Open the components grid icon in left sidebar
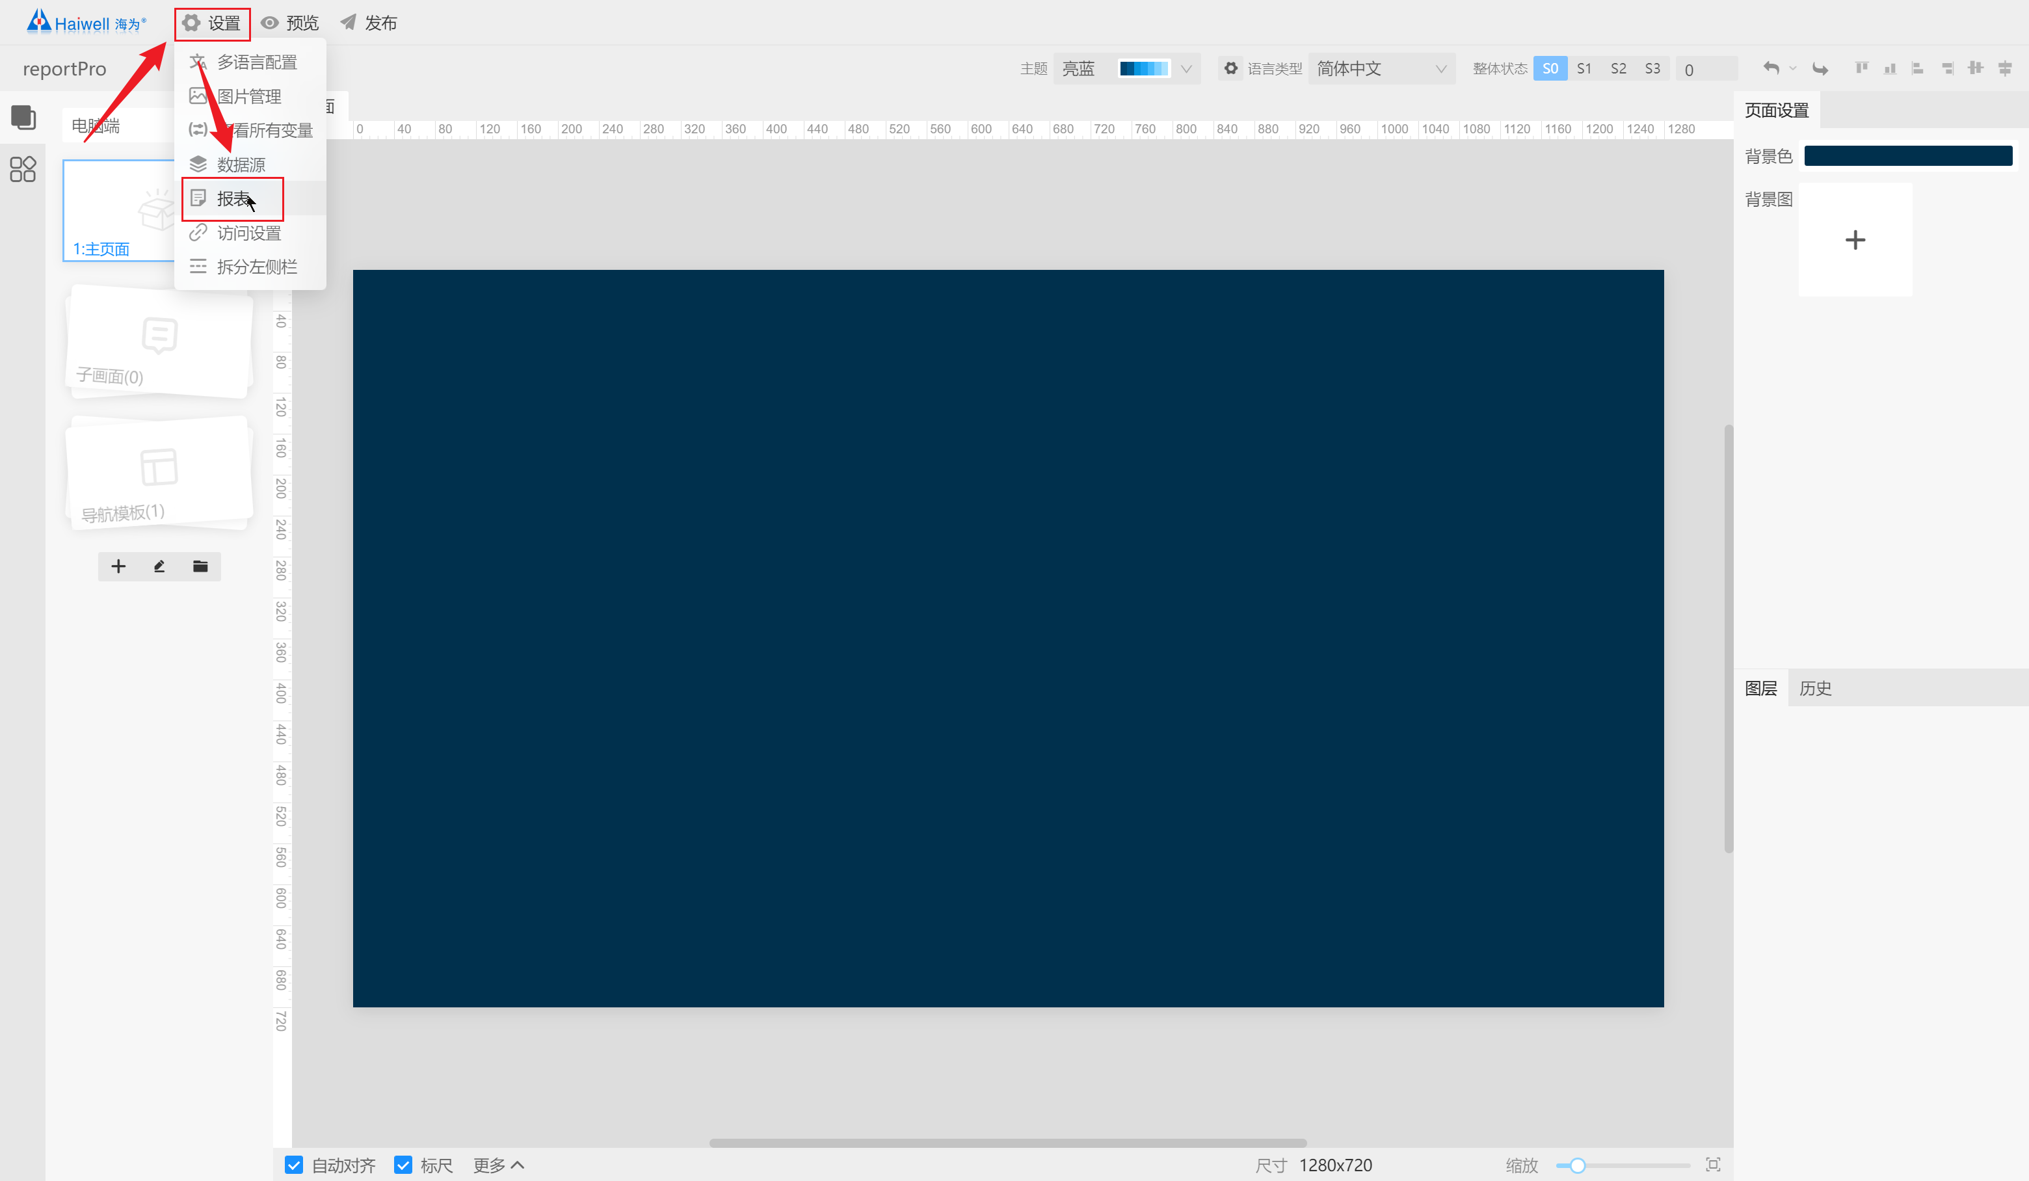The image size is (2029, 1181). point(23,169)
